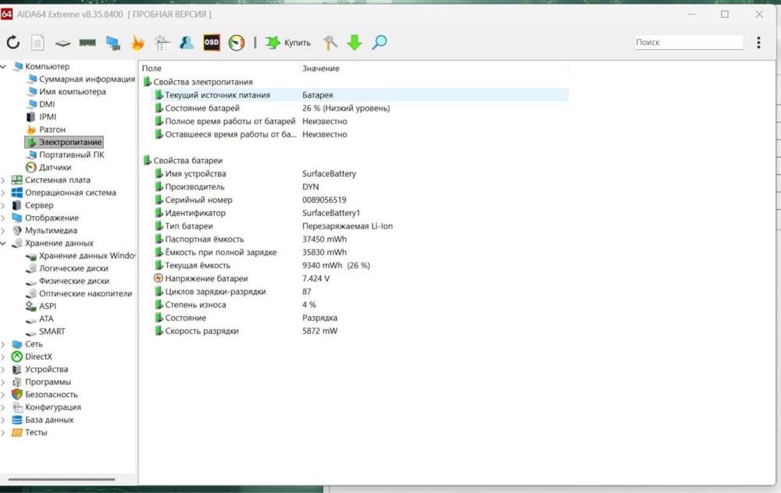781x493 pixels.
Task: Select the Циклов зарядки-разрядки row
Action: pos(359,292)
